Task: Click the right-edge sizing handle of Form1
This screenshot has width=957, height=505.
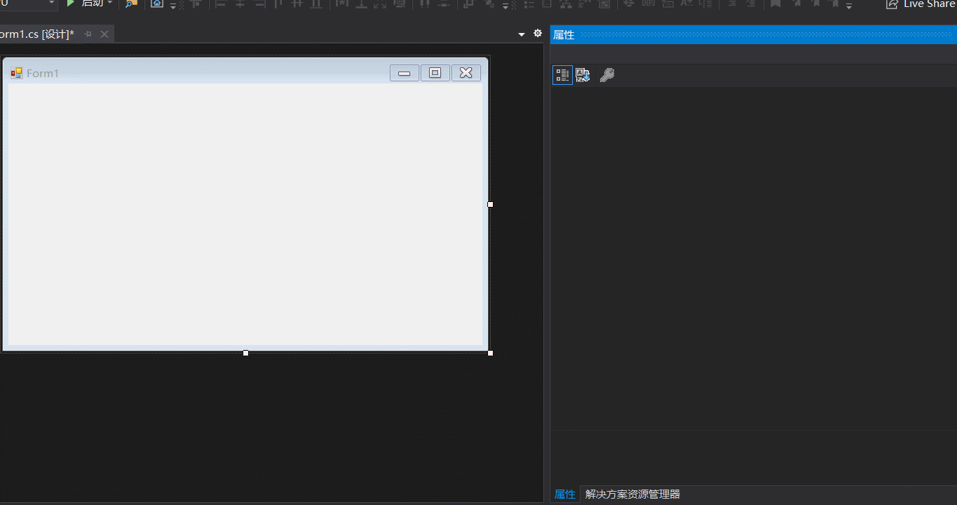Action: (490, 204)
